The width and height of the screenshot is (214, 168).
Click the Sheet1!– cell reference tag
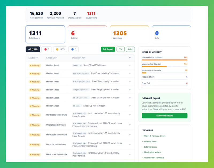[77, 65]
